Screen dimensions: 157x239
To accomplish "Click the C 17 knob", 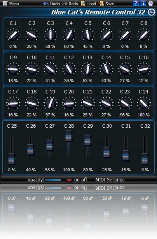I will click(x=13, y=104).
